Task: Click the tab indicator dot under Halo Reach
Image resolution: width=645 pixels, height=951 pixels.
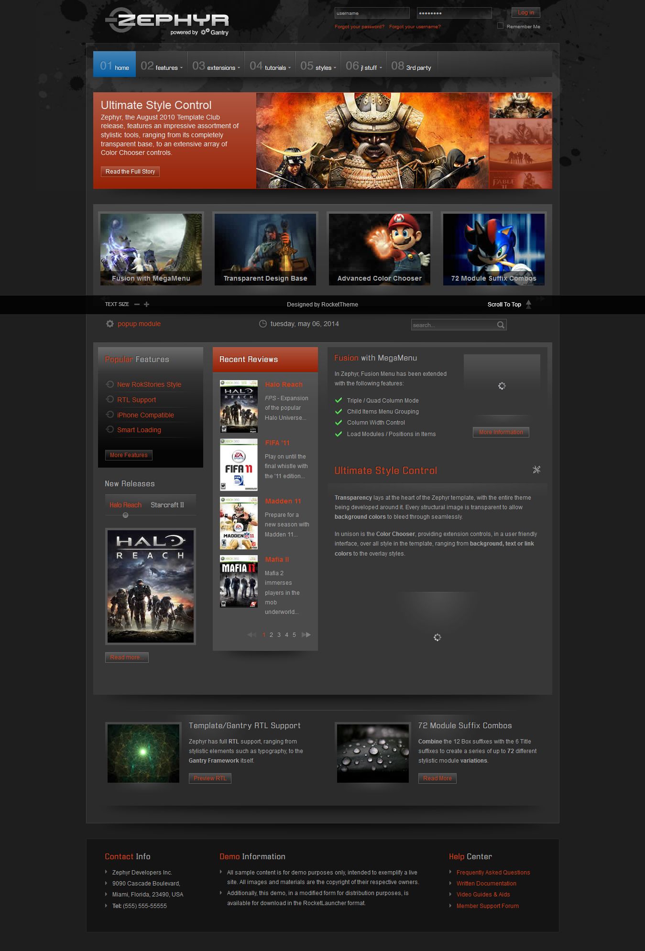Action: 125,515
